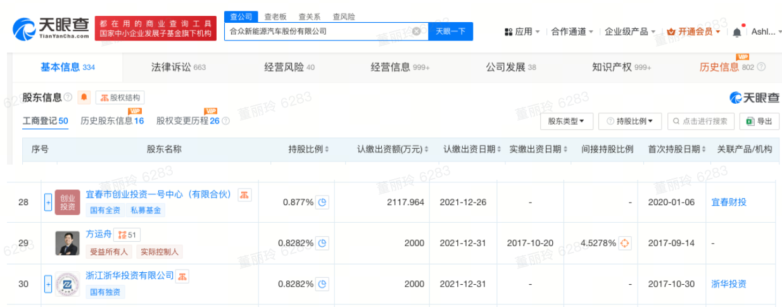Click the orange bell alert icon beside 股东信息
This screenshot has width=782, height=307.
[84, 97]
